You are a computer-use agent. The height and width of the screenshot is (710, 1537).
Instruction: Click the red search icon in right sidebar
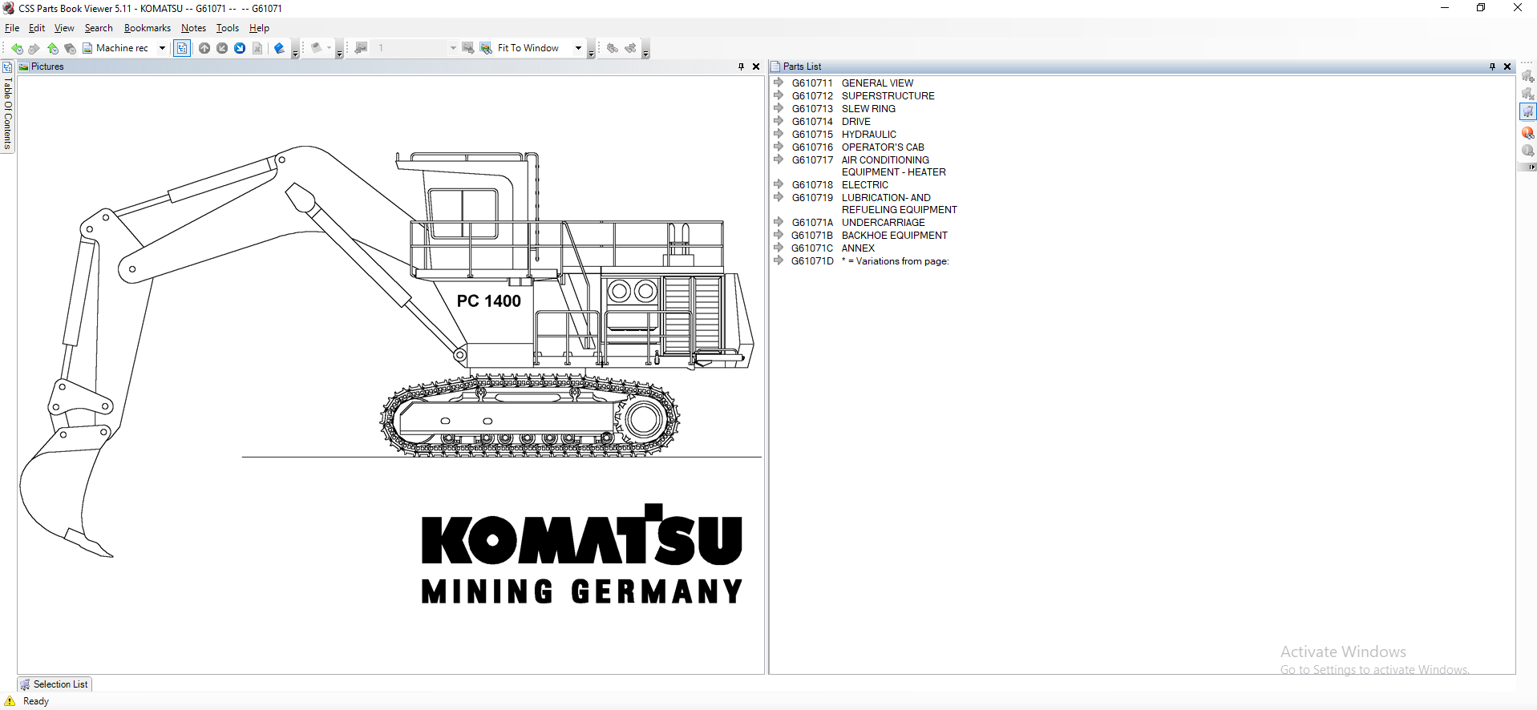tap(1527, 132)
